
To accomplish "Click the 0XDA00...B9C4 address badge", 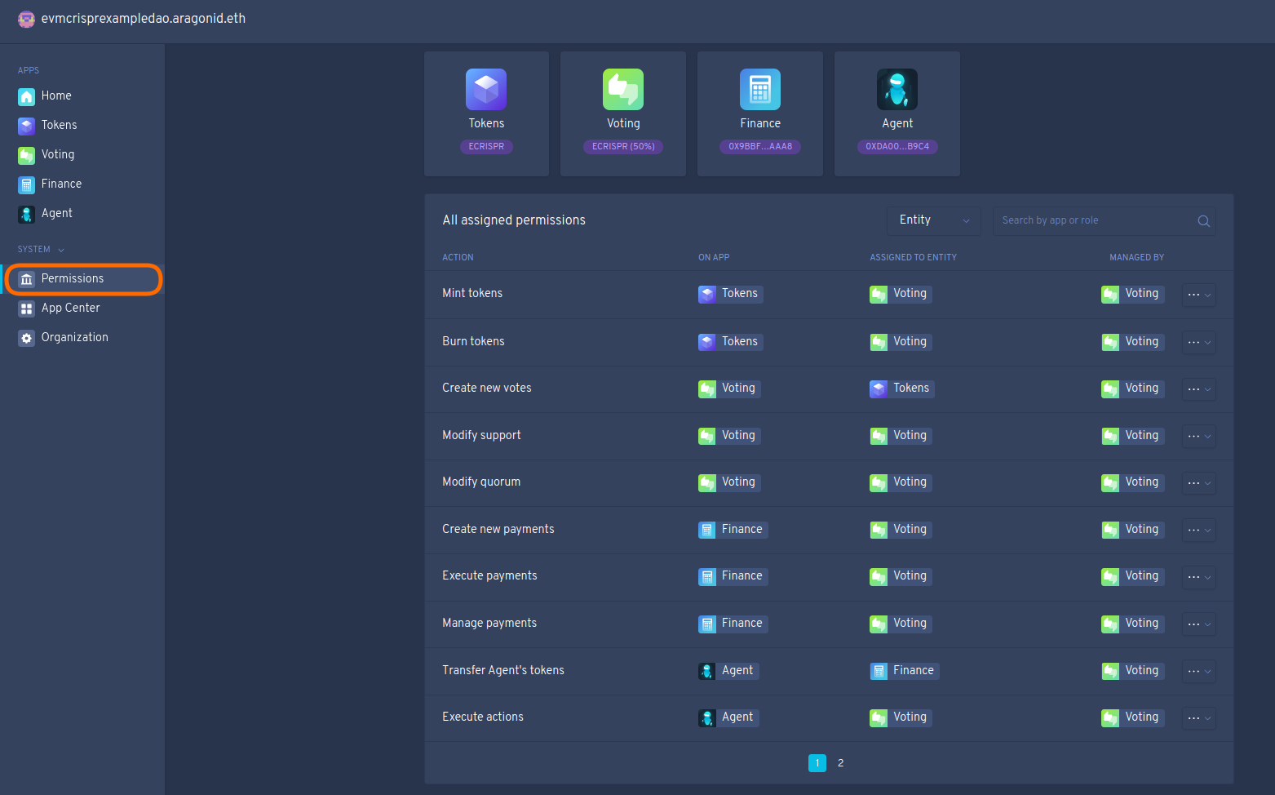I will click(x=897, y=147).
